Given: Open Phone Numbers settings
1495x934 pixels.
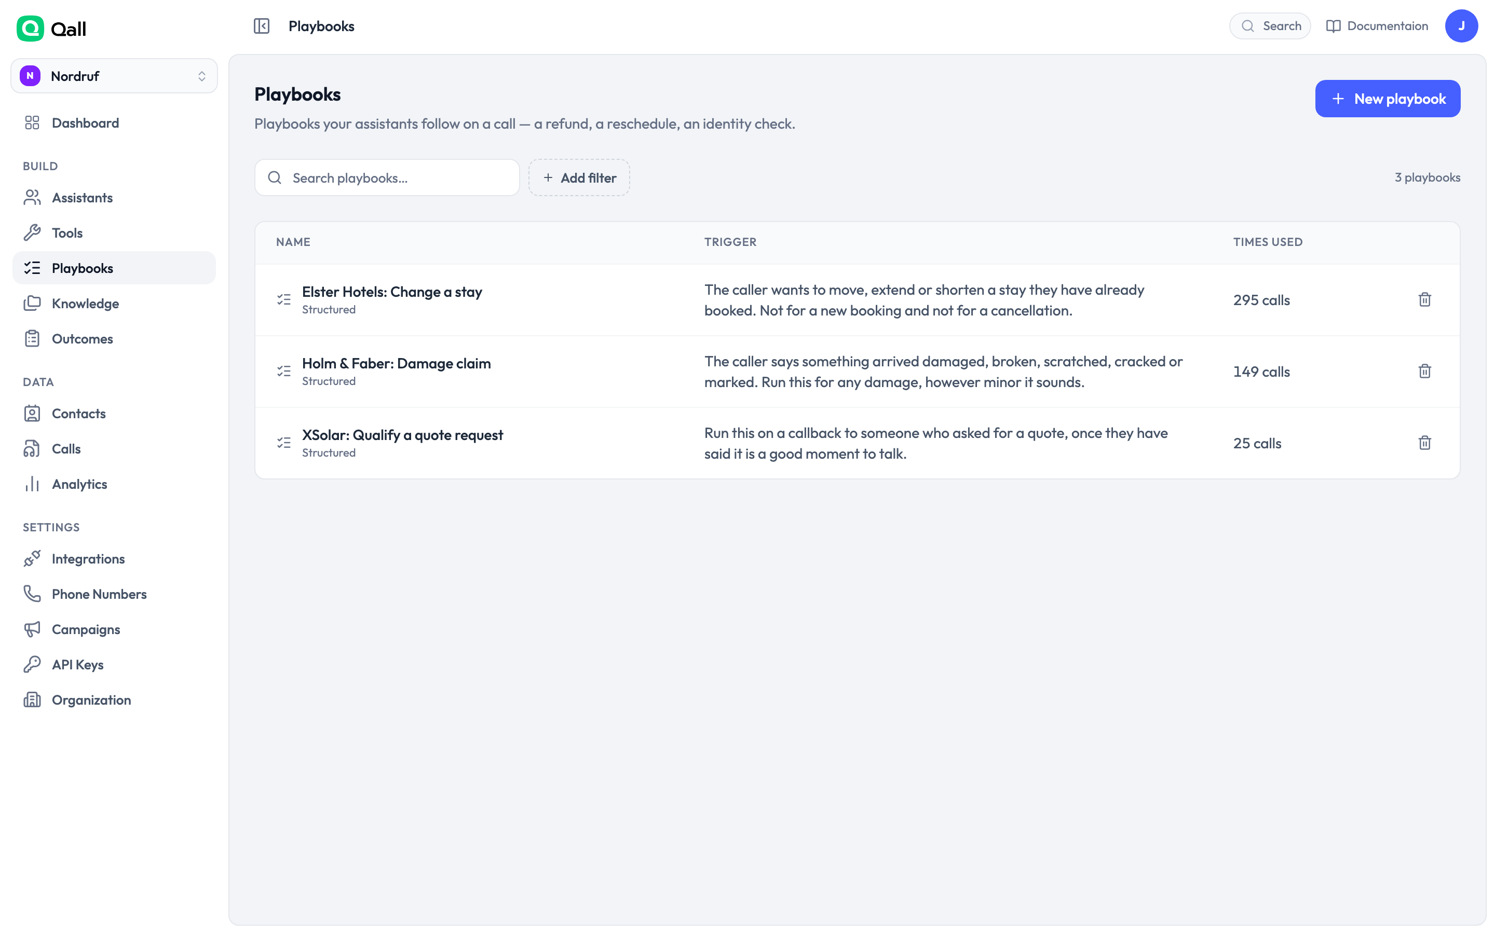Looking at the screenshot, I should [x=114, y=594].
